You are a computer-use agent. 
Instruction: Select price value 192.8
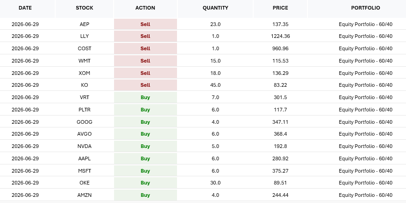pyautogui.click(x=281, y=146)
